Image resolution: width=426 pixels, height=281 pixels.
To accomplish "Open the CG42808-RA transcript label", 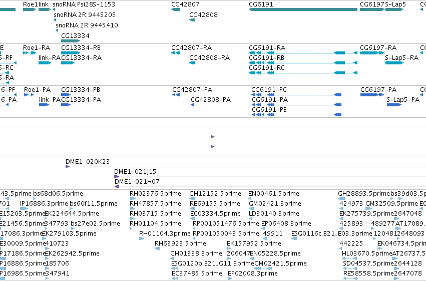I will pos(209,58).
